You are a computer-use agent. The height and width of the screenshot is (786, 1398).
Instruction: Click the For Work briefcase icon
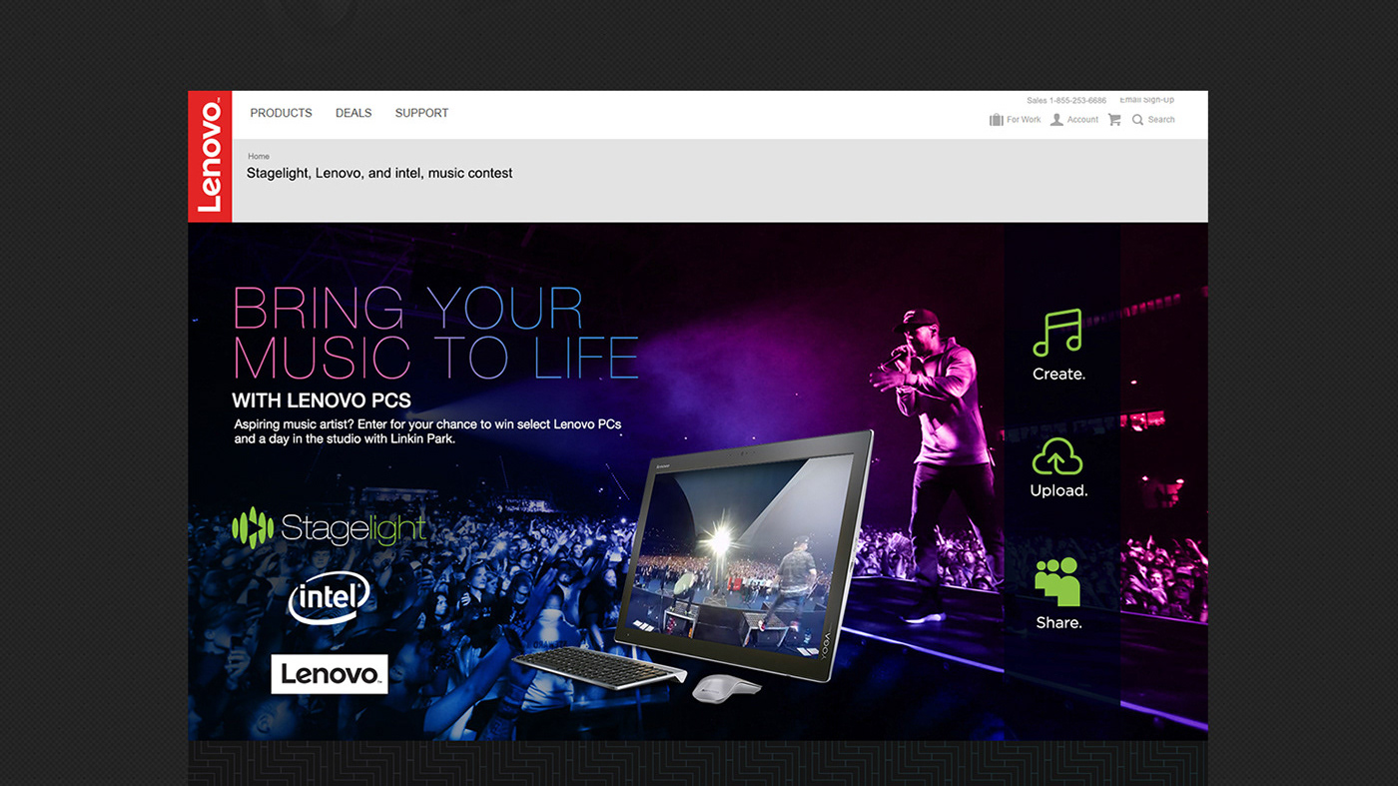pyautogui.click(x=996, y=120)
